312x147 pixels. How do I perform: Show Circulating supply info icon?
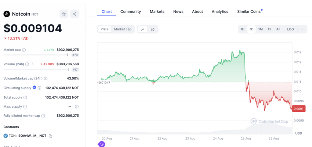[x=39, y=88]
